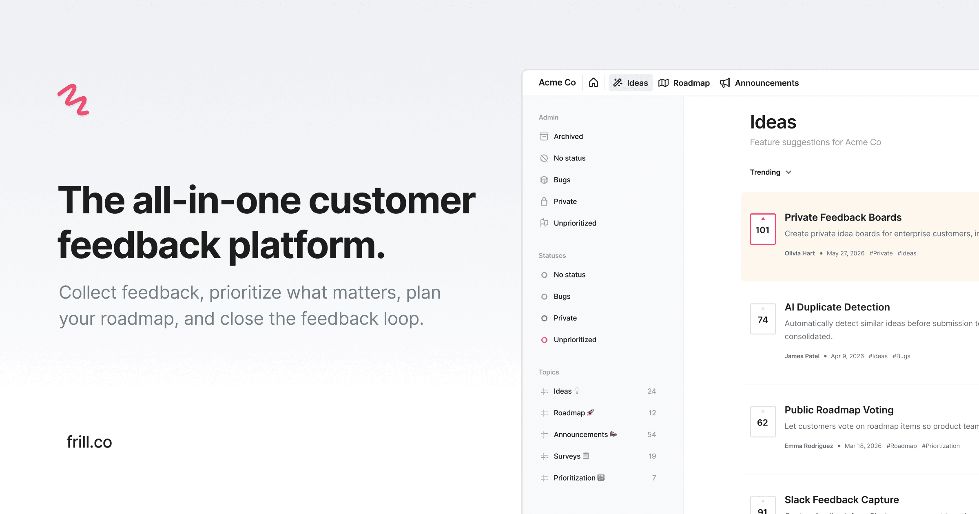
Task: Select the Bugs status radio circle
Action: pos(544,297)
